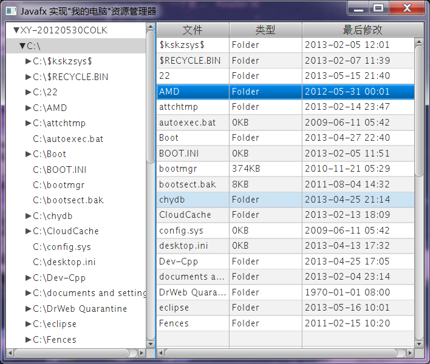Minimize the resource manager window
Image resolution: width=430 pixels, height=364 pixels.
(x=358, y=8)
